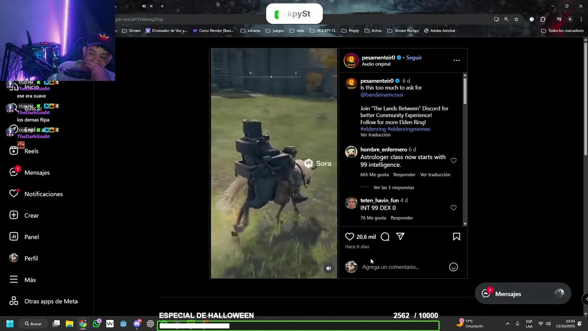Open the Stream Rockpy bookmark folder
Viewport: 588px width, 331px height.
[403, 31]
